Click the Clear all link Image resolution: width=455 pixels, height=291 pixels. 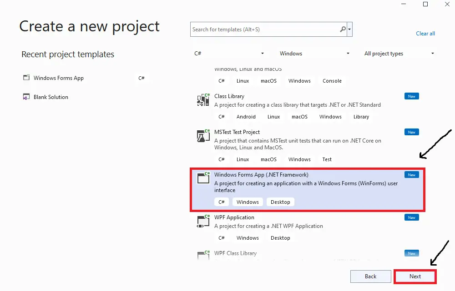[x=425, y=34]
